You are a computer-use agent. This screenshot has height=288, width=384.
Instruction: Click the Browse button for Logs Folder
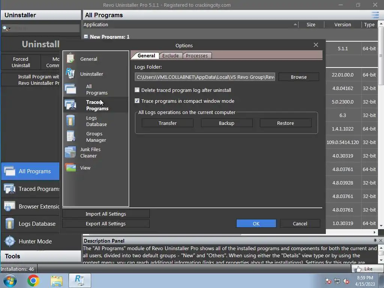299,77
